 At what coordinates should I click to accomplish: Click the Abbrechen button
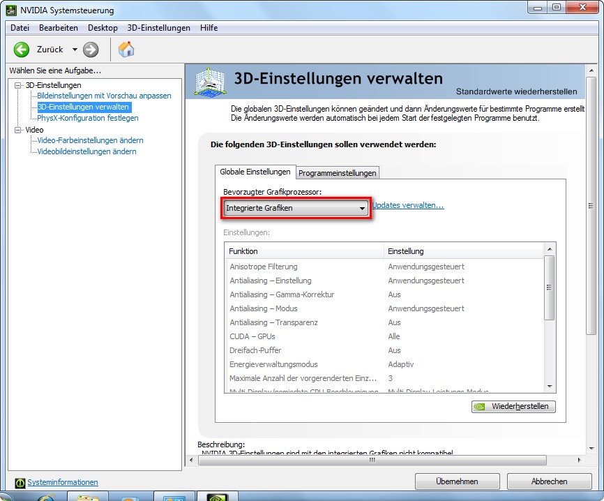point(550,481)
